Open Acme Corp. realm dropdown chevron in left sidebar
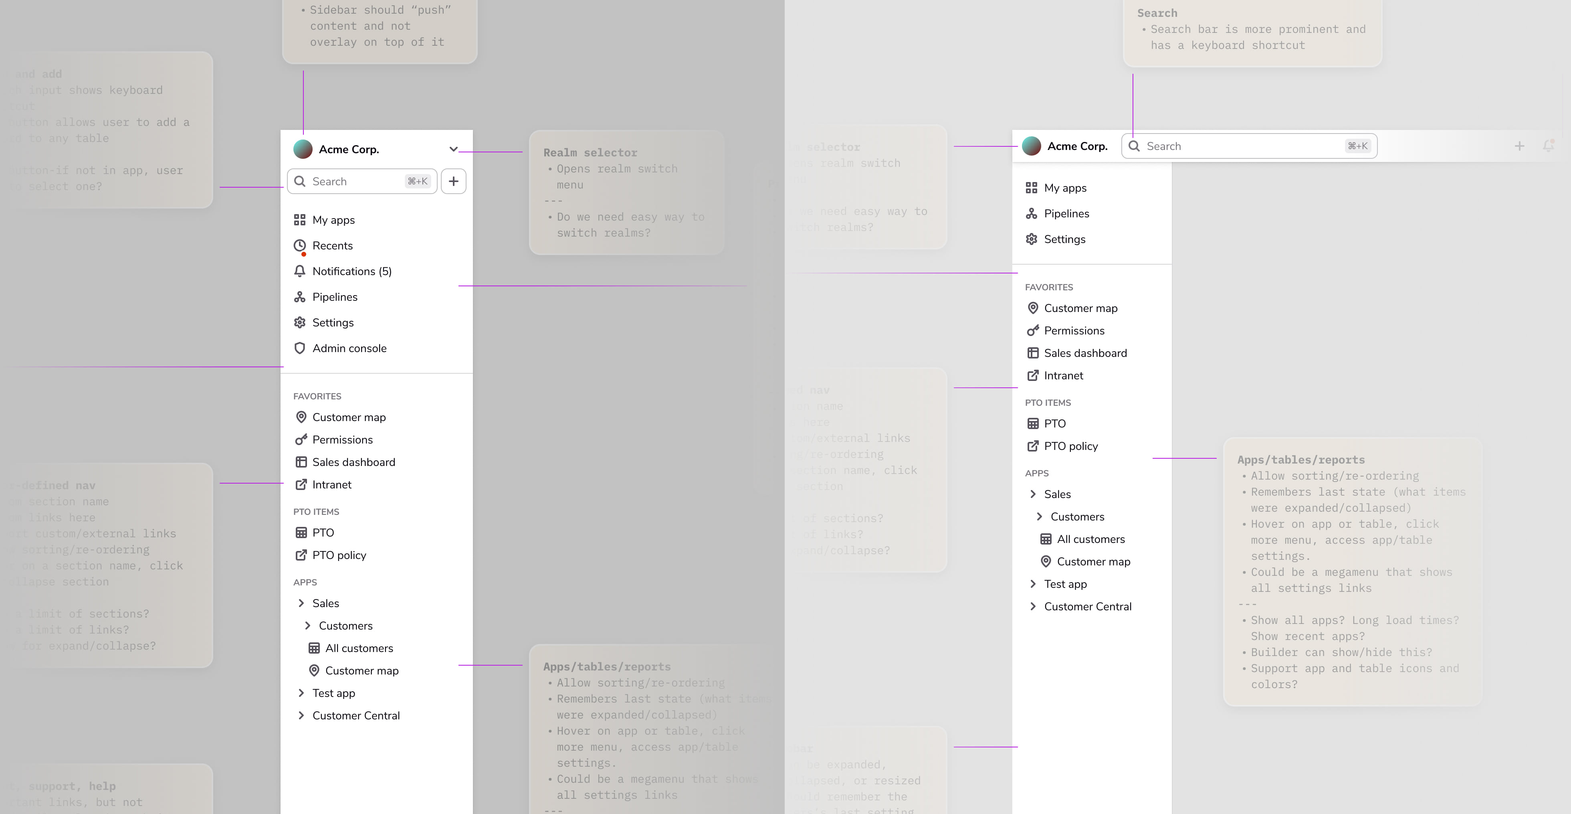Image resolution: width=1571 pixels, height=814 pixels. 453,149
